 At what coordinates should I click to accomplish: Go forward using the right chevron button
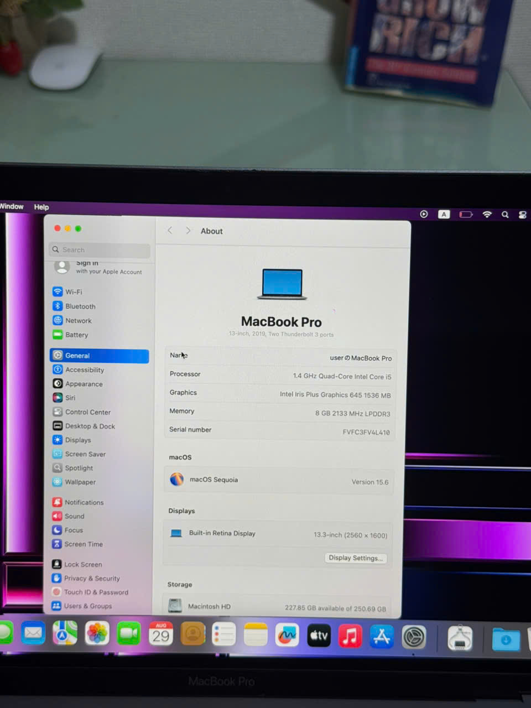[188, 231]
